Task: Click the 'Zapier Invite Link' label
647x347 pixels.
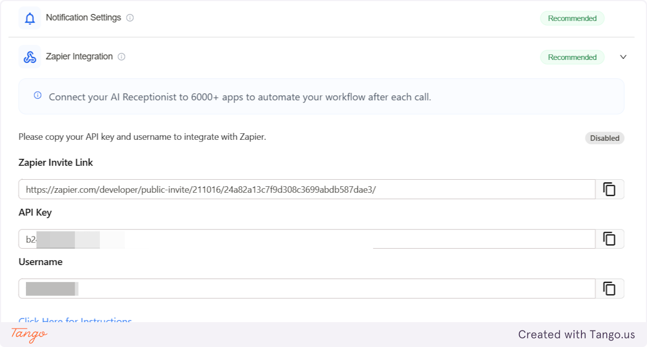Action: coord(56,162)
